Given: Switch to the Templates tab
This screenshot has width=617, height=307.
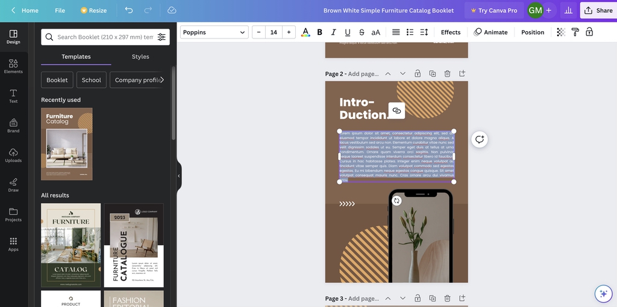Looking at the screenshot, I should (76, 56).
